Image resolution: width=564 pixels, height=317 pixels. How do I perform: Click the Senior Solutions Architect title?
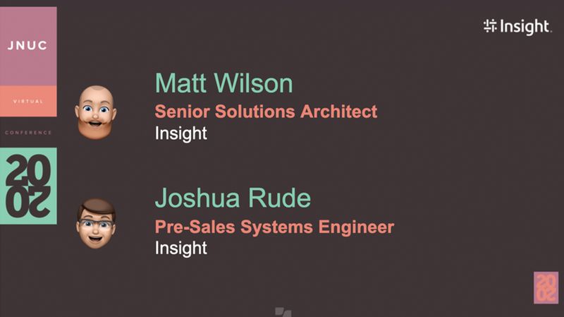click(x=266, y=112)
